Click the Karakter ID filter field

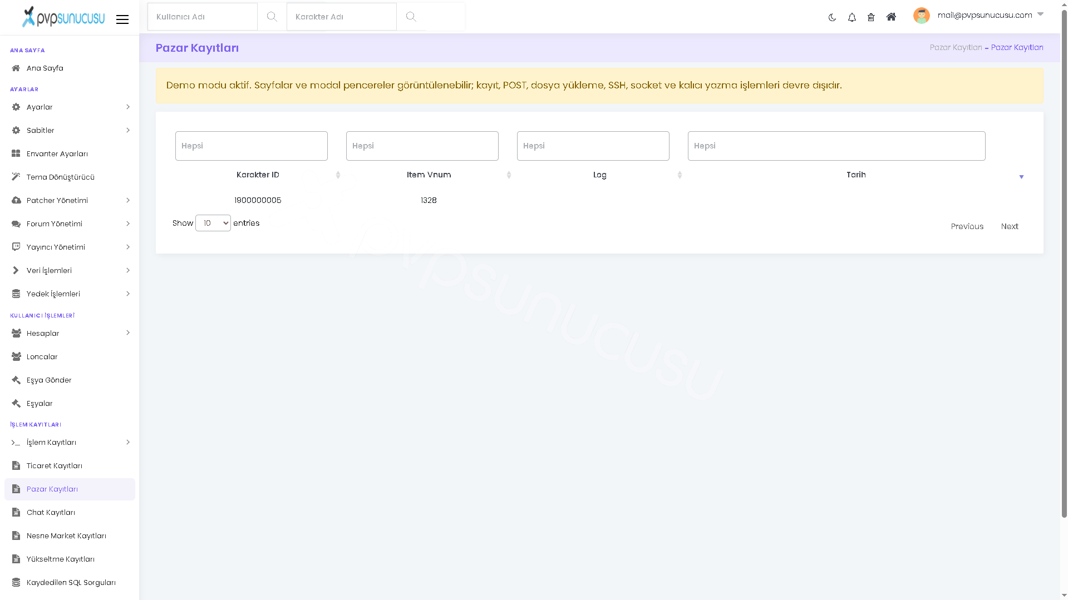tap(252, 146)
